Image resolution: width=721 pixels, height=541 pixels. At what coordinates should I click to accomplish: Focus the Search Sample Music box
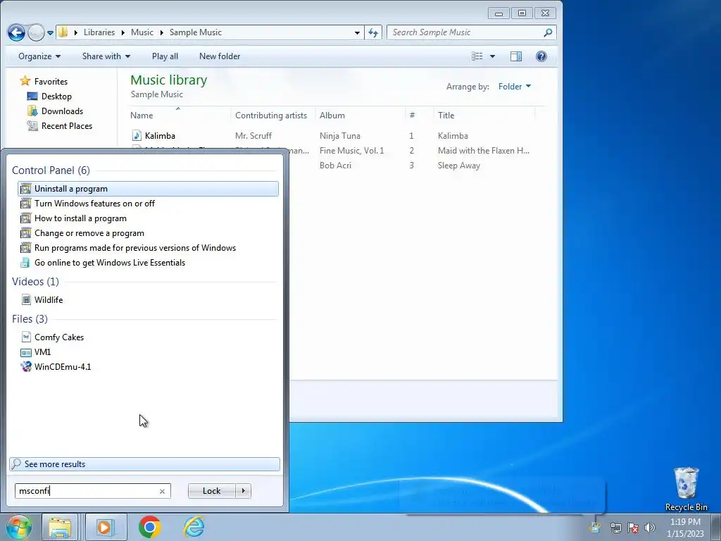[465, 32]
